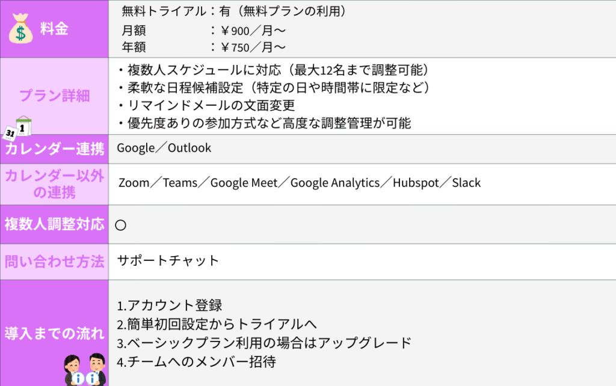Screen dimensions: 616x386
Task: Select the 導入までの流れ header label
Action: [54, 333]
